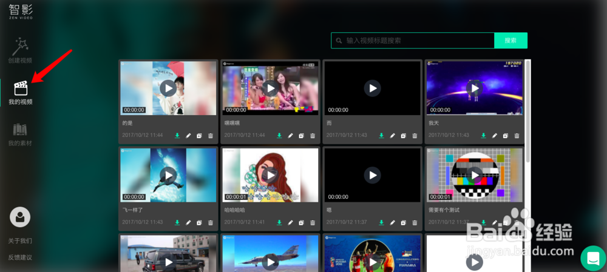Viewport: 607px width, 272px height.
Task: Delete the video titled 嗯
Action: [x=415, y=222]
